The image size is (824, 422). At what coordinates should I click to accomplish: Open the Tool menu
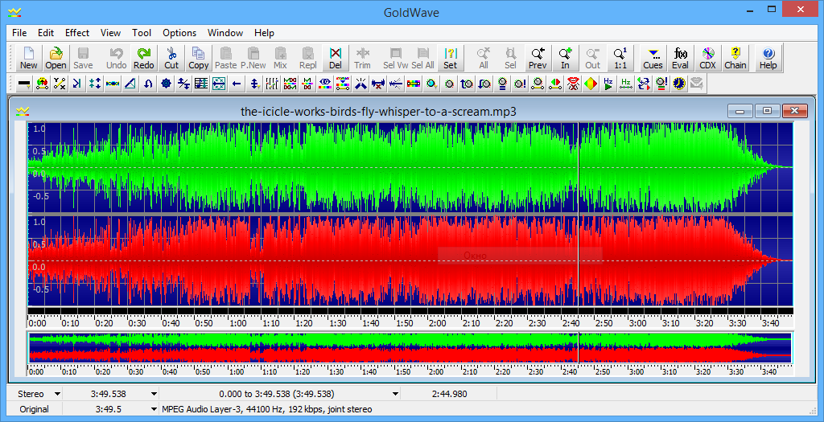coord(142,32)
